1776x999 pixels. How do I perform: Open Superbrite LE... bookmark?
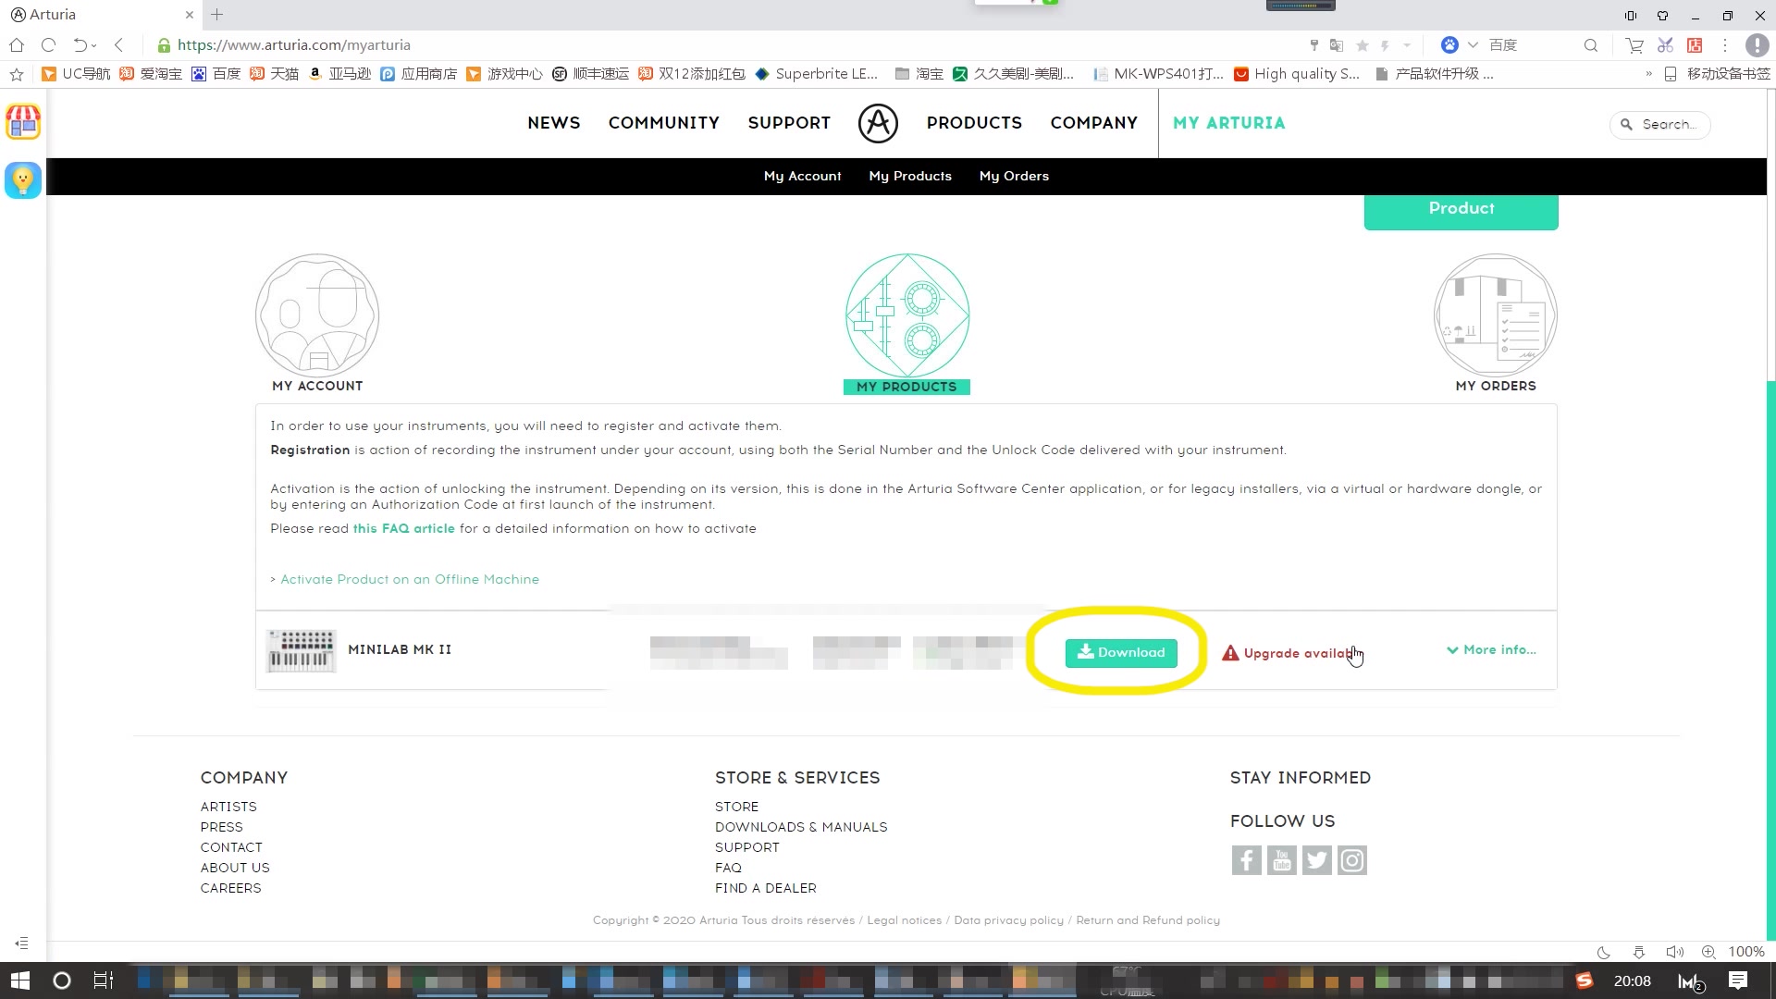click(x=816, y=74)
